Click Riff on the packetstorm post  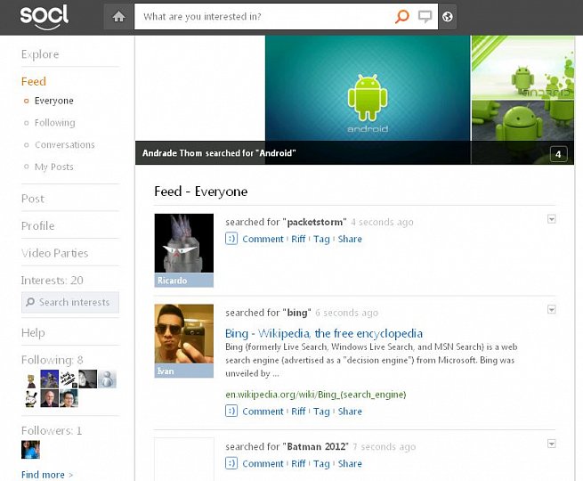pyautogui.click(x=298, y=239)
